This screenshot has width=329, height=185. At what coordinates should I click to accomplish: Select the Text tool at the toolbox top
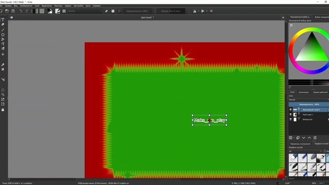3,20
